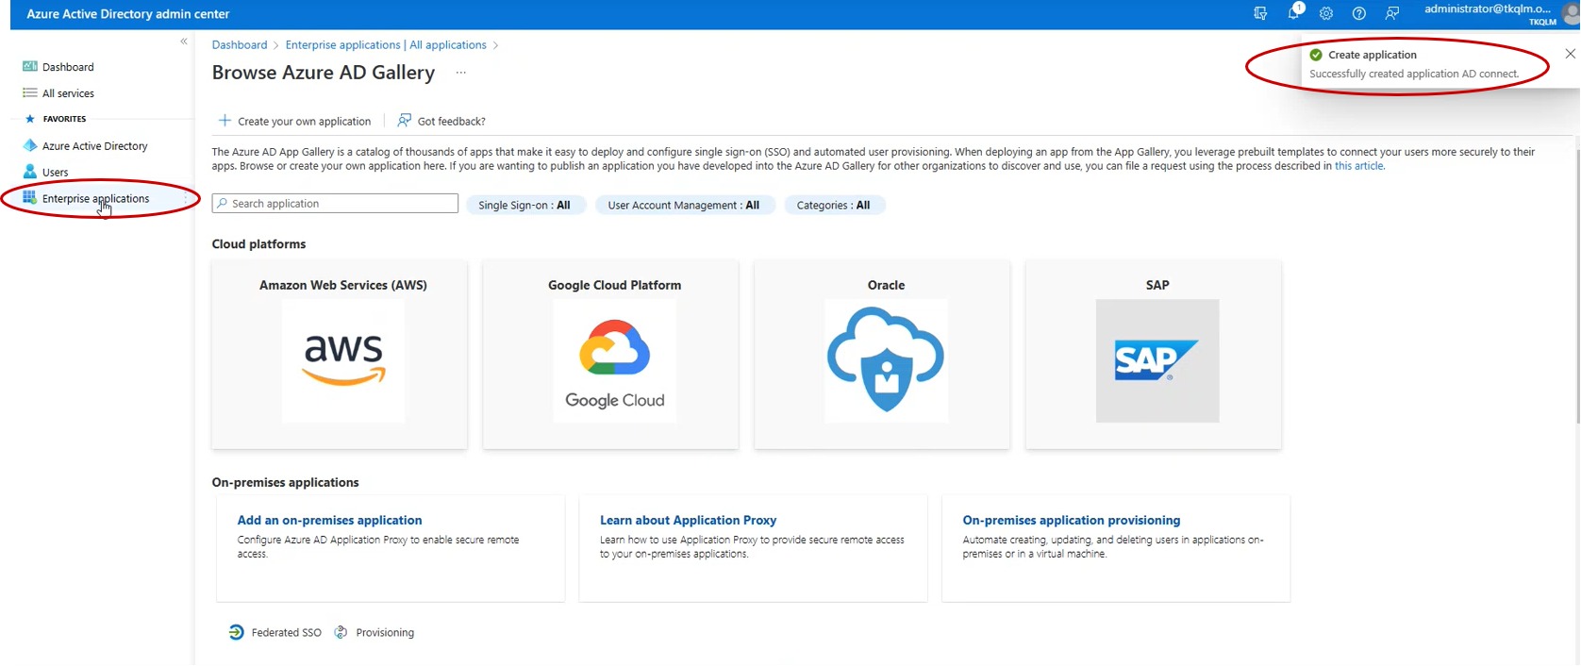Select All services in the sidebar

68,93
